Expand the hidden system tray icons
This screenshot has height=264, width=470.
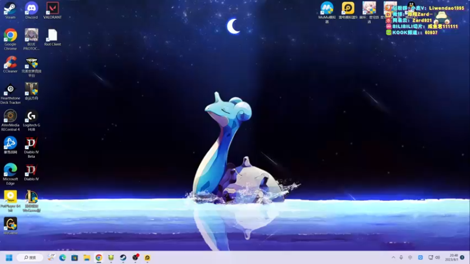tap(393, 258)
